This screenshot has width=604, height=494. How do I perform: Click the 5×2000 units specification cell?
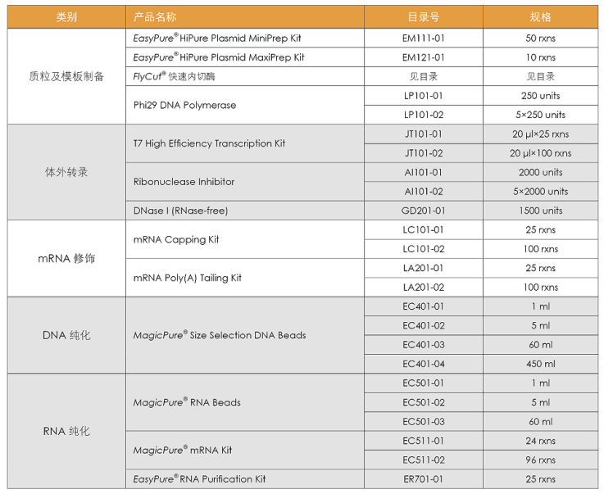[540, 192]
